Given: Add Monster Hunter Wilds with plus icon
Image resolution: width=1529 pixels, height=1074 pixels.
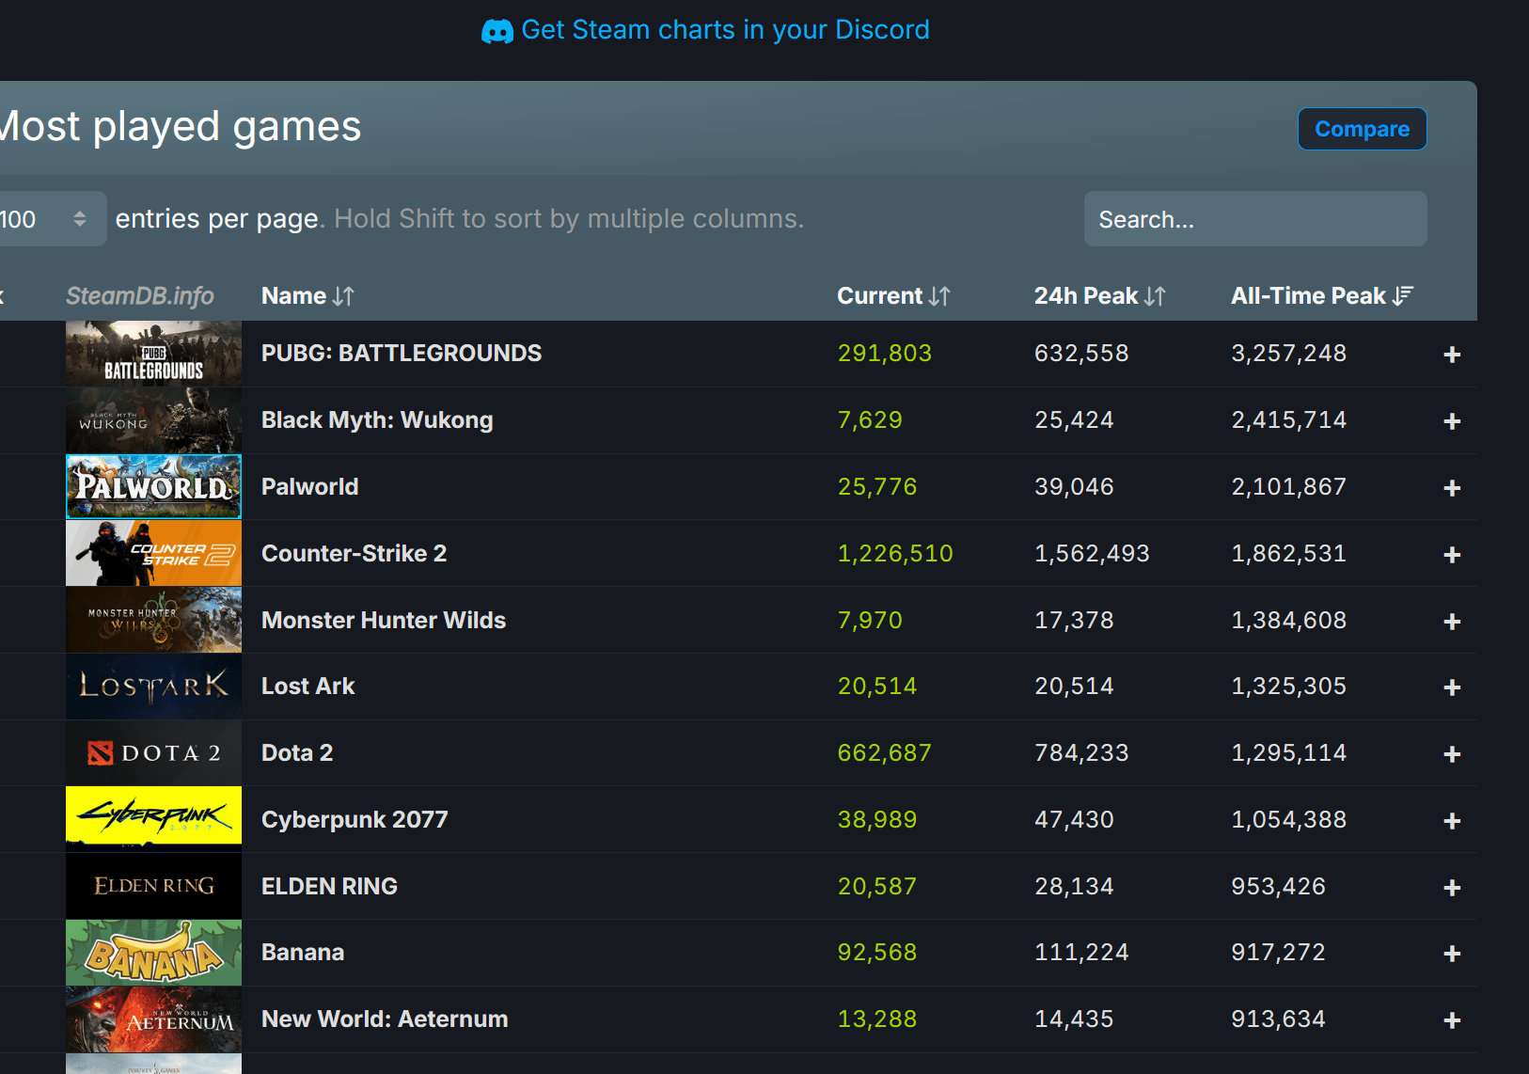Looking at the screenshot, I should tap(1452, 622).
